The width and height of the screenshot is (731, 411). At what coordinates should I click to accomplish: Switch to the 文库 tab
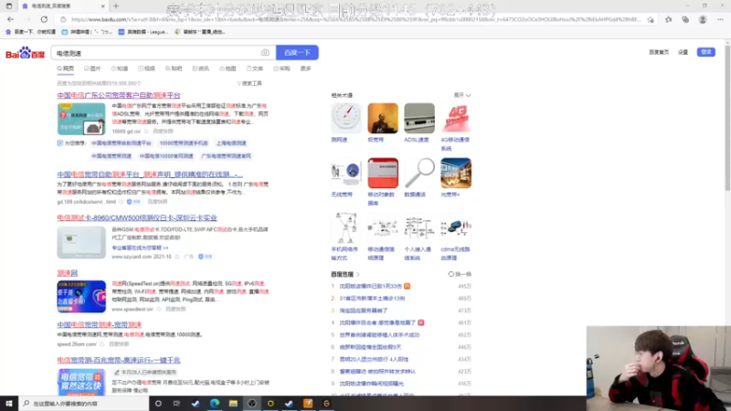255,68
